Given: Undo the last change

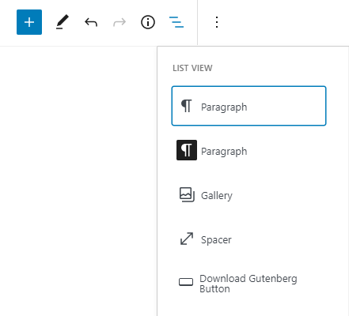Looking at the screenshot, I should click(x=91, y=22).
